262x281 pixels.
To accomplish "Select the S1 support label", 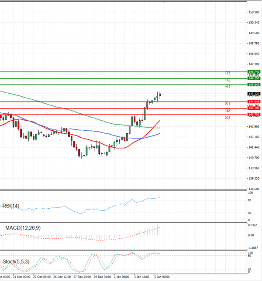I will (228, 104).
